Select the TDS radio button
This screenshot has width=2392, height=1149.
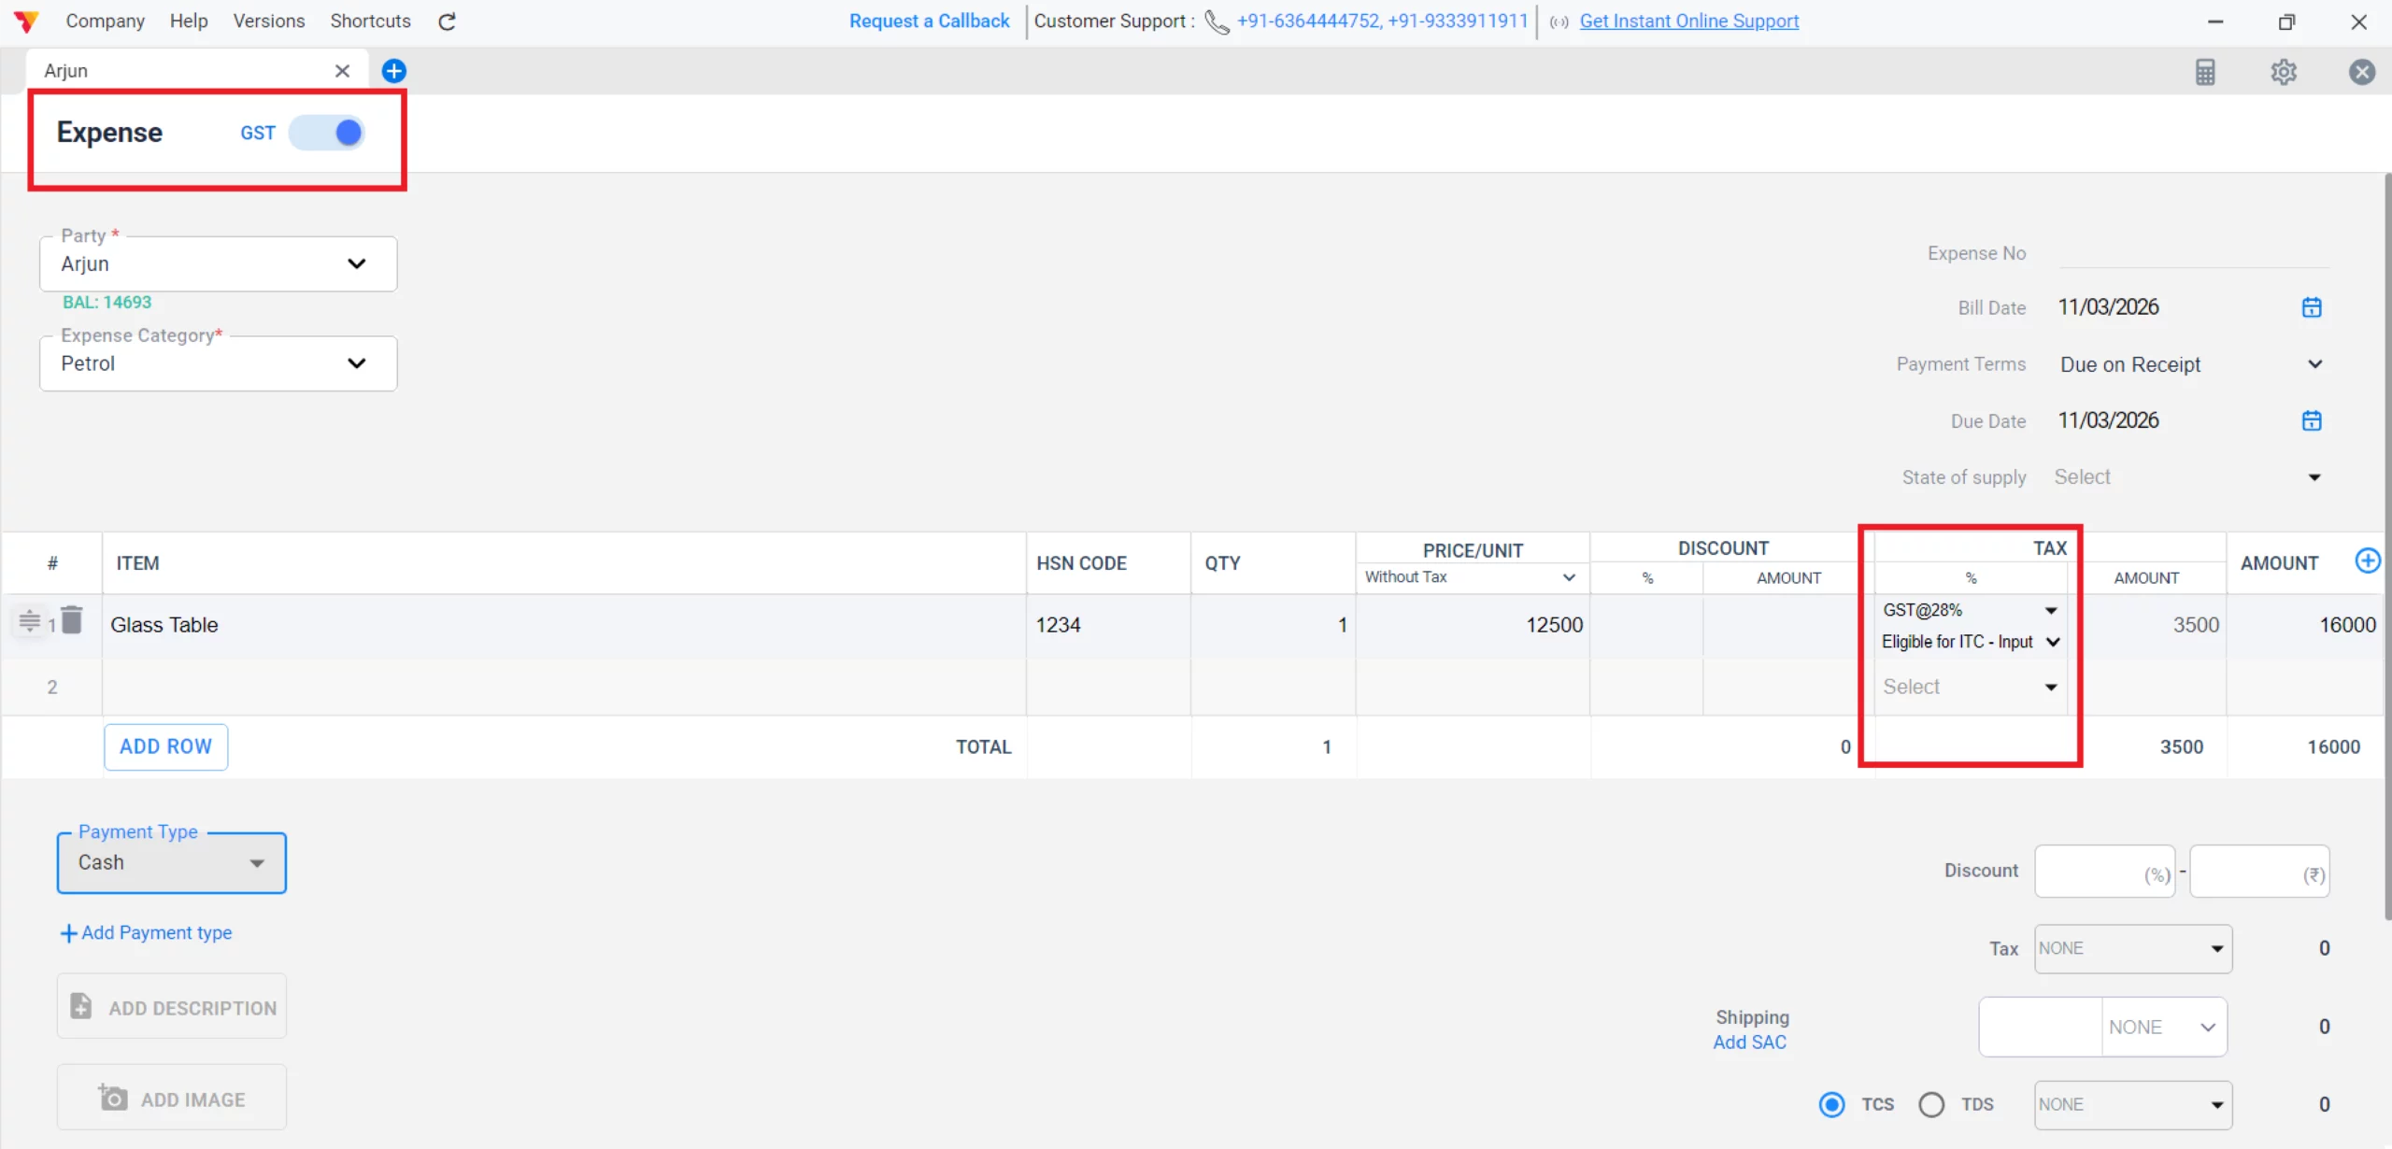click(x=1931, y=1104)
